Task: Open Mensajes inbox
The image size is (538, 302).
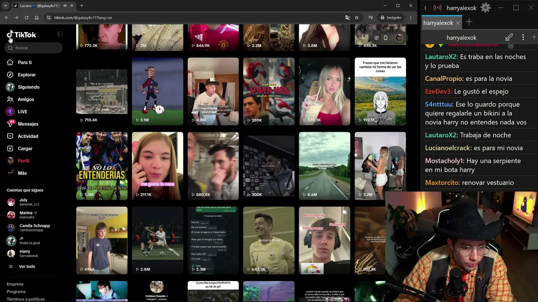Action: [x=28, y=124]
